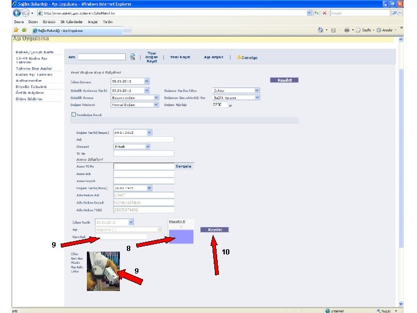Click the barcode scanner photo thumbnail
Image resolution: width=417 pixels, height=313 pixels.
click(103, 271)
